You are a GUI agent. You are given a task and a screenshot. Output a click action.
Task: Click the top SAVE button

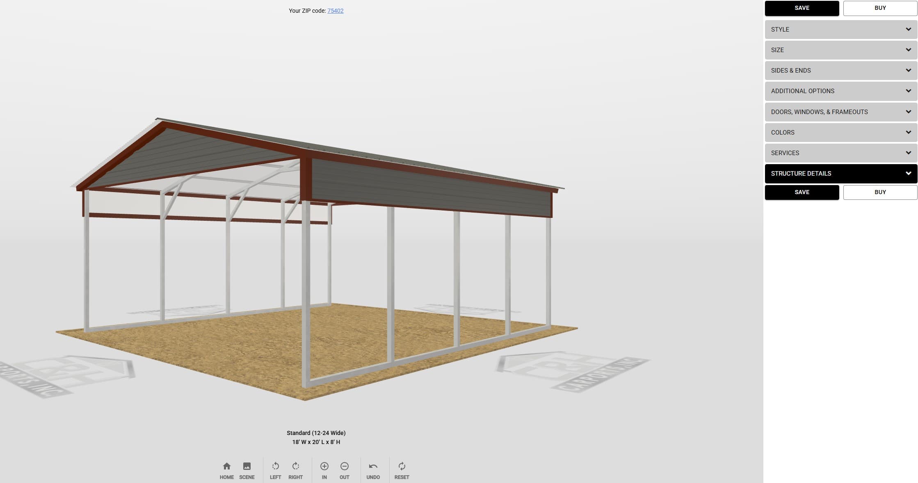coord(802,8)
